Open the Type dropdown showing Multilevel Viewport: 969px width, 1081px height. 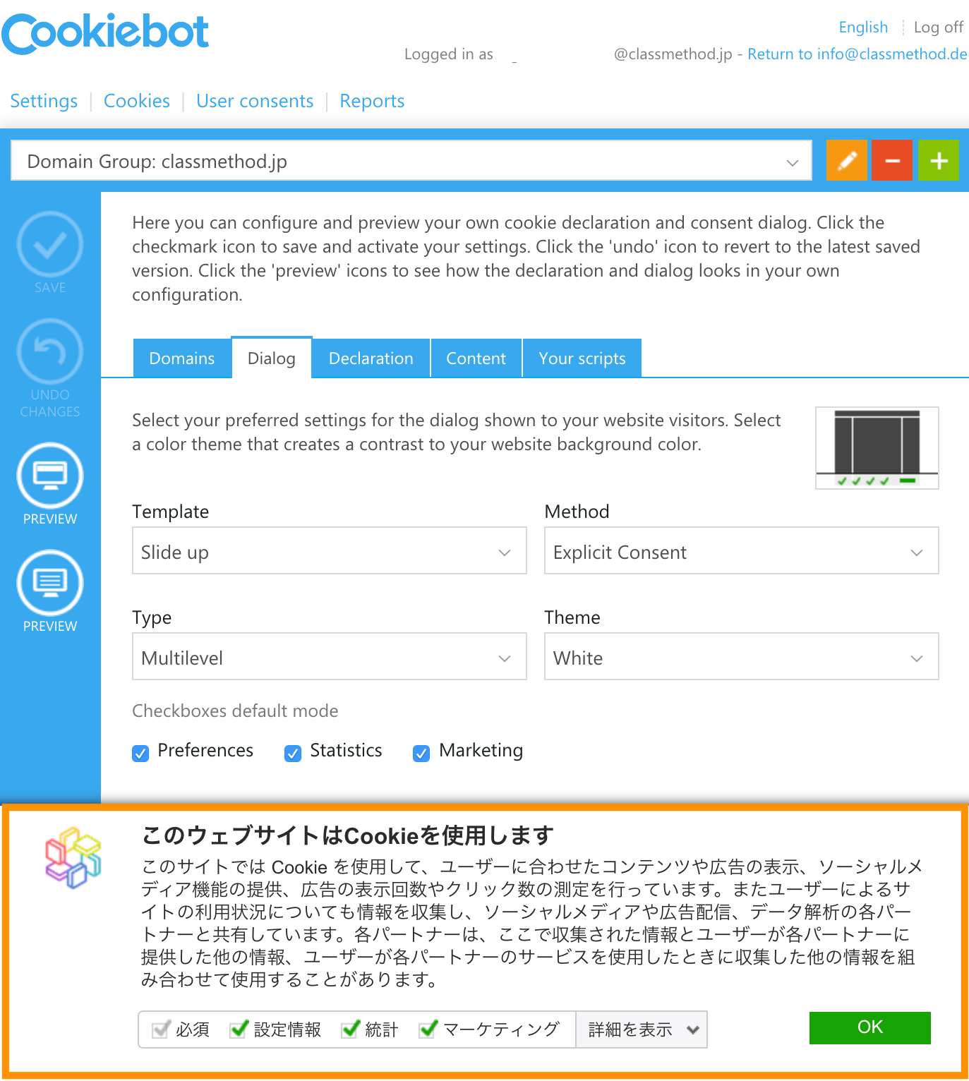click(x=330, y=656)
